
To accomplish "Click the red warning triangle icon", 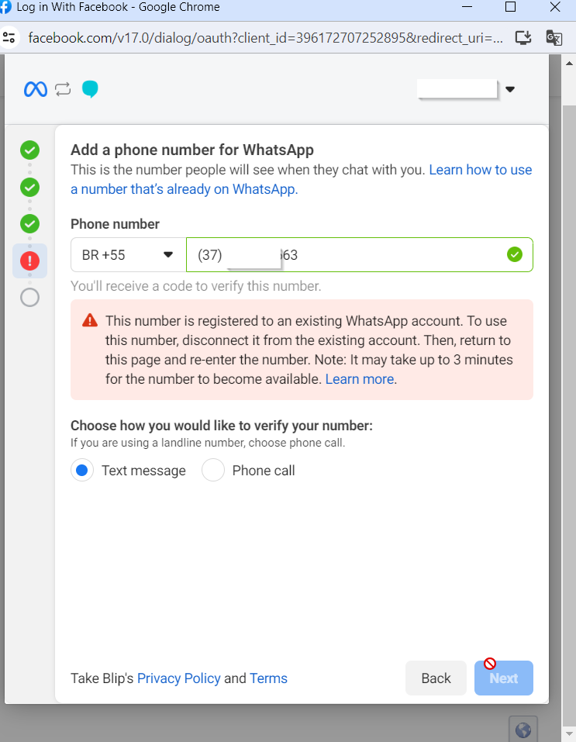I will click(x=90, y=321).
